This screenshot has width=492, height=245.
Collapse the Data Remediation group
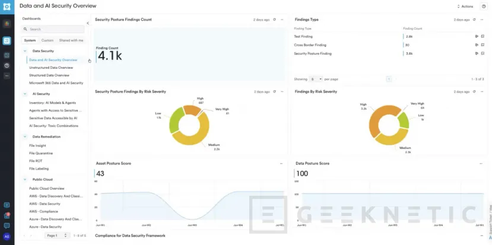[x=25, y=137]
